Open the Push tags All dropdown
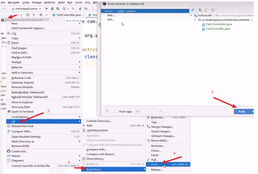The height and width of the screenshot is (174, 258). tap(149, 112)
